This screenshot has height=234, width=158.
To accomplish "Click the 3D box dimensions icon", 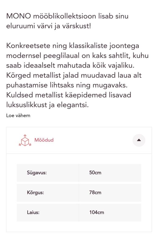I will (25, 140).
